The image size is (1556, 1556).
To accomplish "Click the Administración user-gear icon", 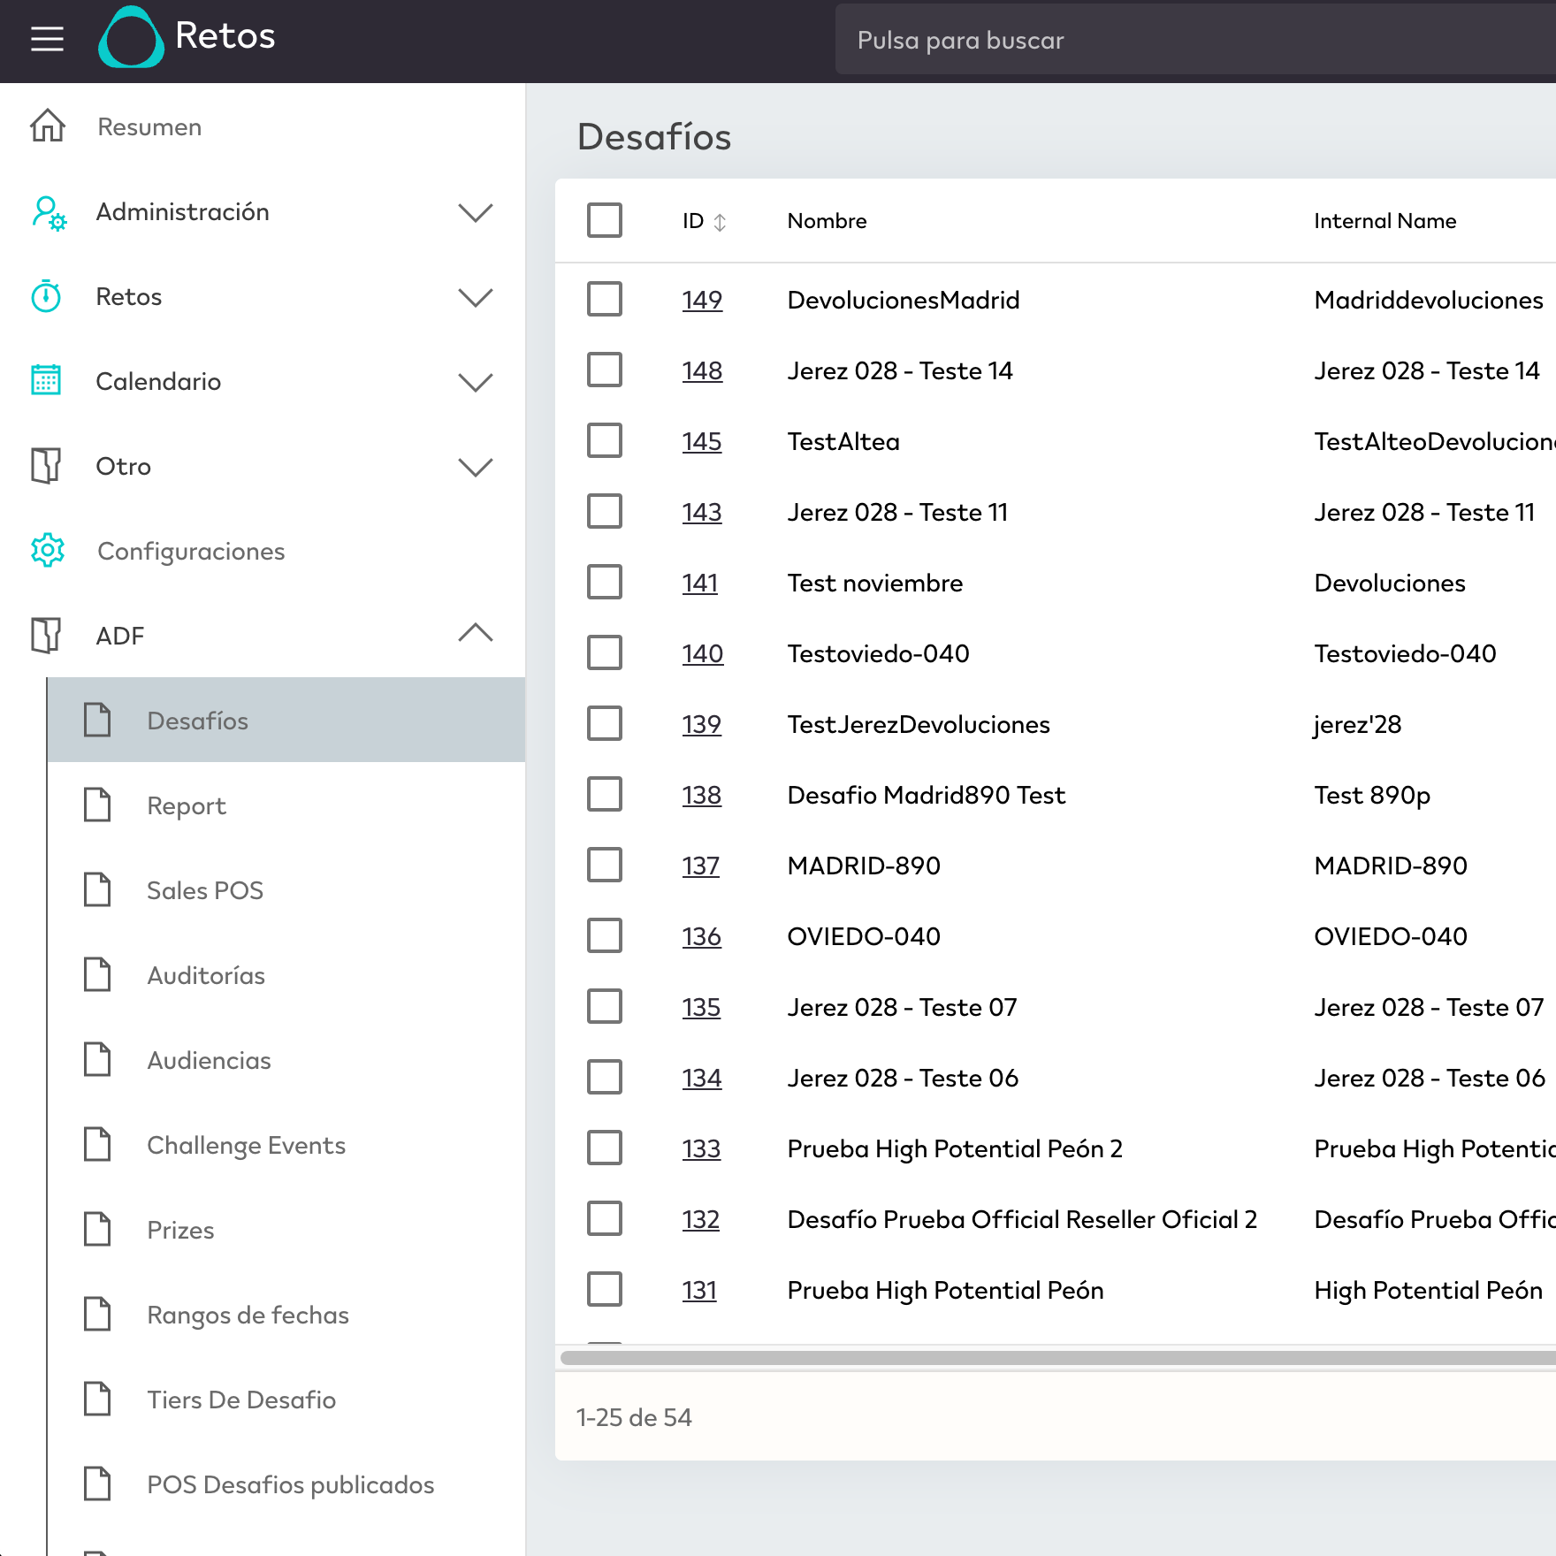I will [48, 212].
